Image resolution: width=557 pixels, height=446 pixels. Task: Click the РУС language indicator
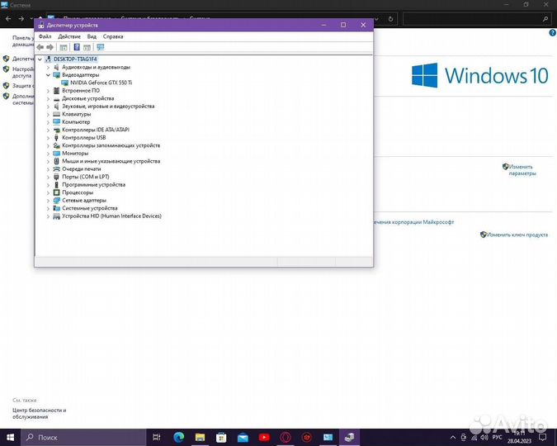point(498,437)
